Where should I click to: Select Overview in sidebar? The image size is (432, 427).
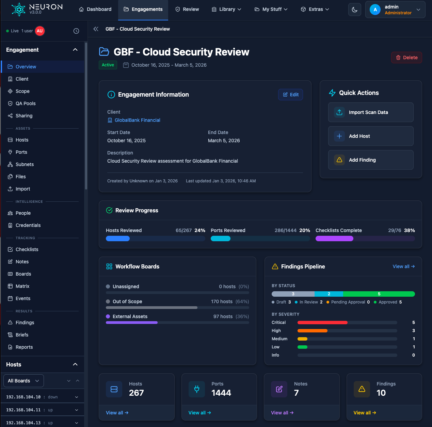coord(43,67)
